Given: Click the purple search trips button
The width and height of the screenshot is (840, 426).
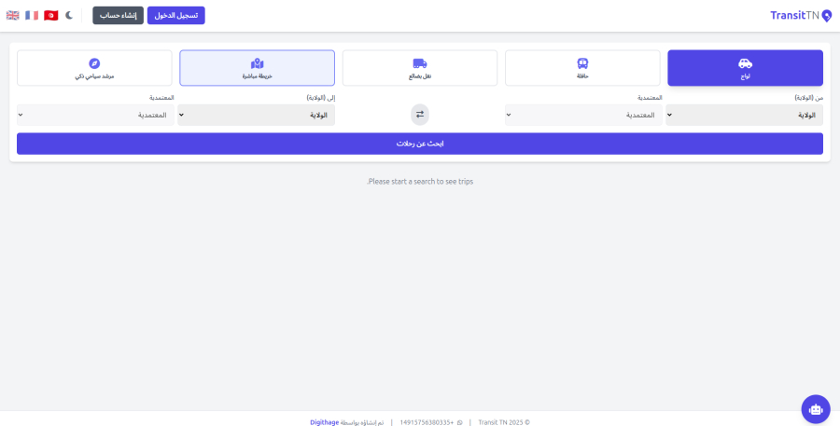Looking at the screenshot, I should pyautogui.click(x=420, y=144).
